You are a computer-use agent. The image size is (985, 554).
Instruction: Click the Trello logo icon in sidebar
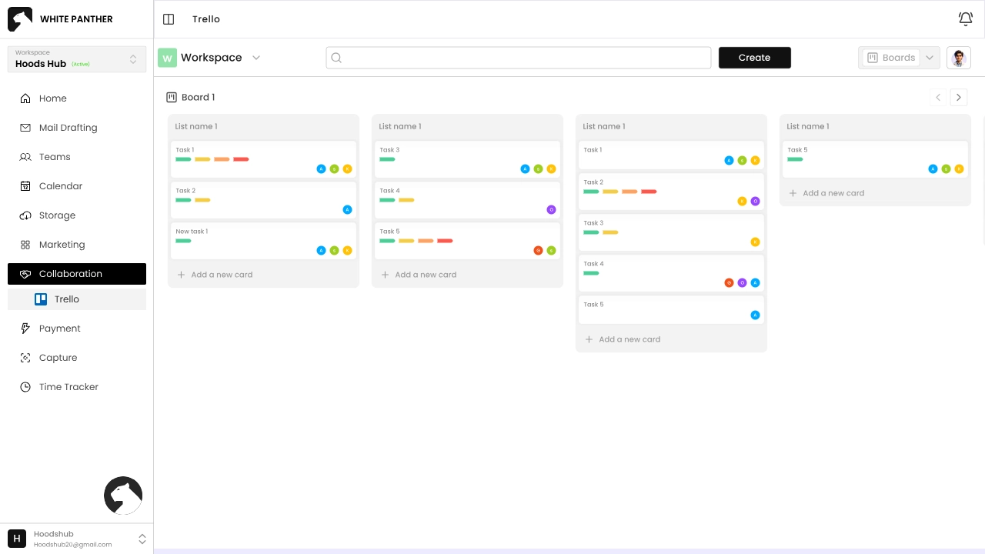coord(41,299)
